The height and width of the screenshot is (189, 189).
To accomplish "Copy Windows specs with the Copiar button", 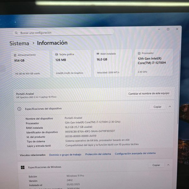I will [x=156, y=165].
